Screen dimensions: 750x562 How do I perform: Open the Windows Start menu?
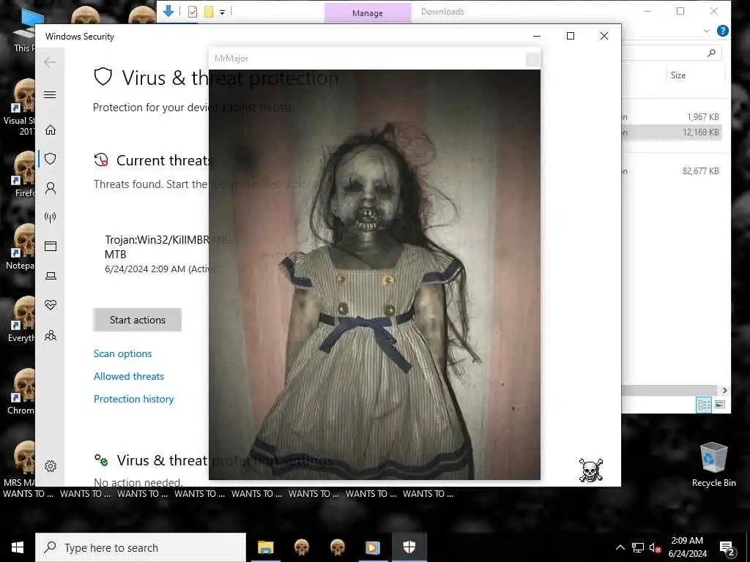point(18,547)
